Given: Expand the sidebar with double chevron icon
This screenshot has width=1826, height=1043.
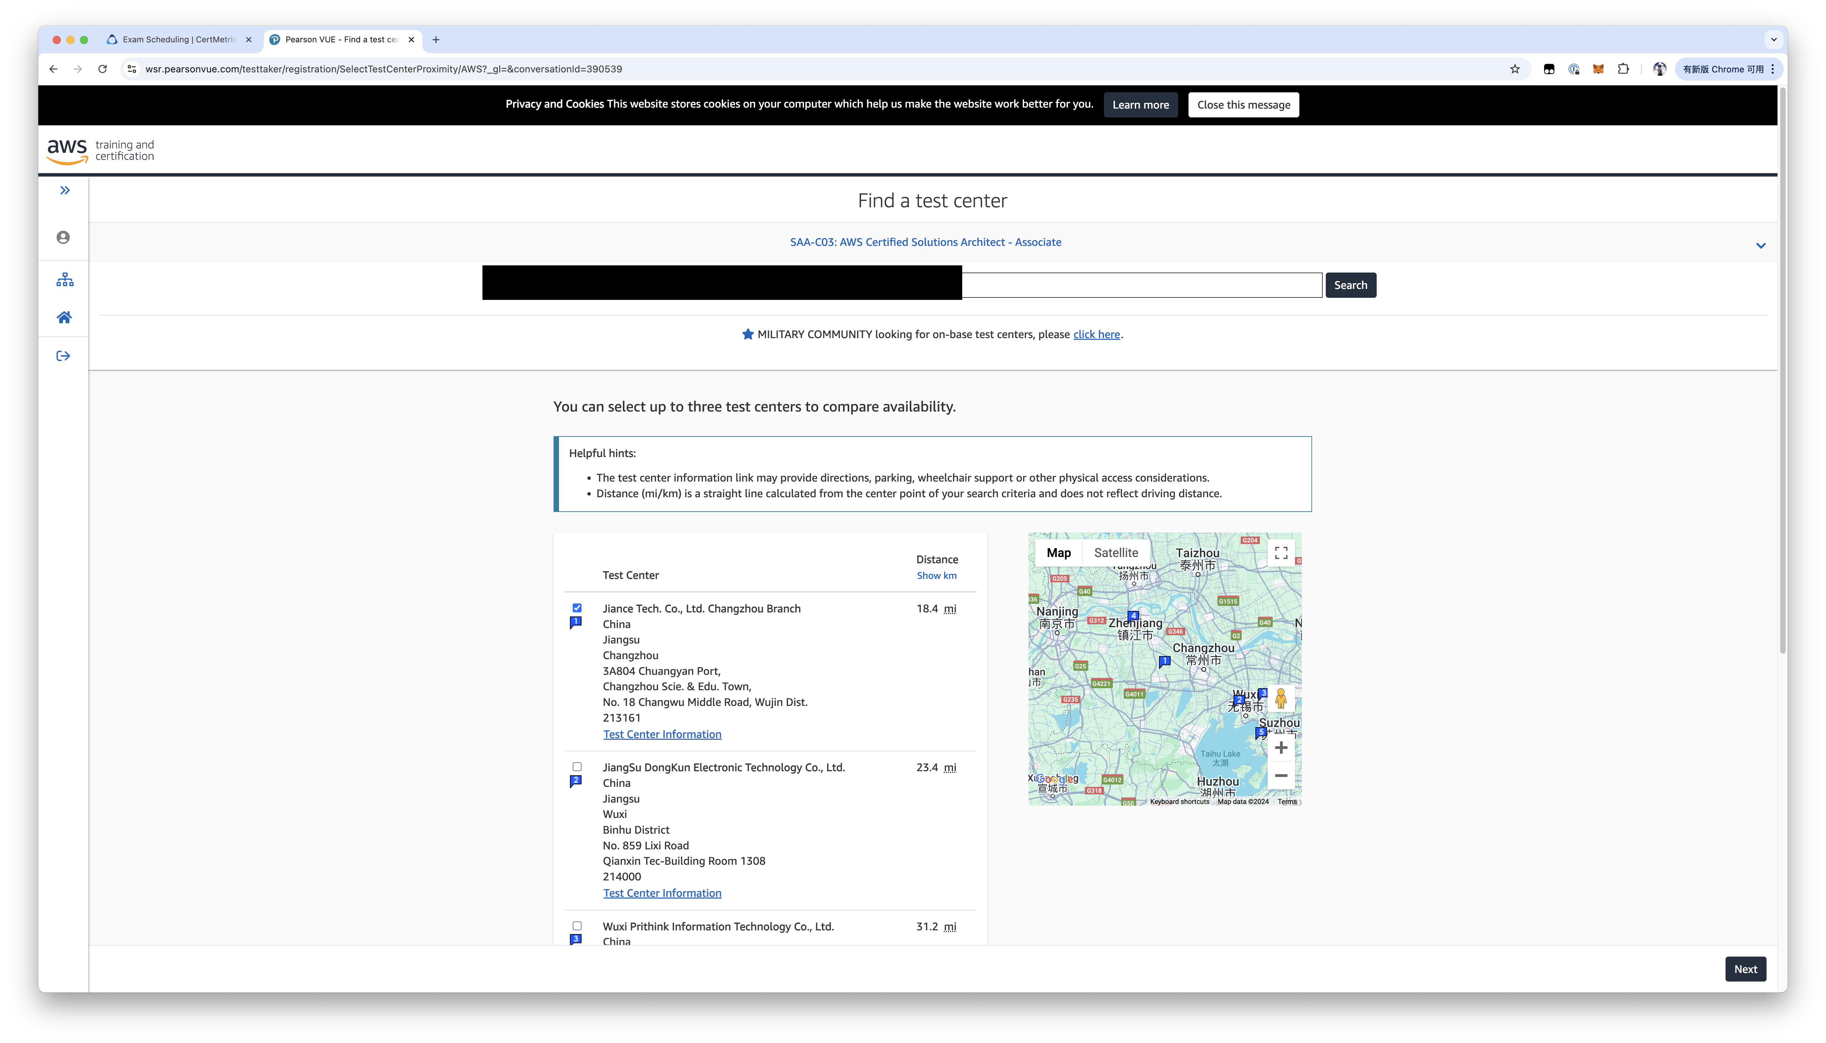Looking at the screenshot, I should [x=65, y=191].
